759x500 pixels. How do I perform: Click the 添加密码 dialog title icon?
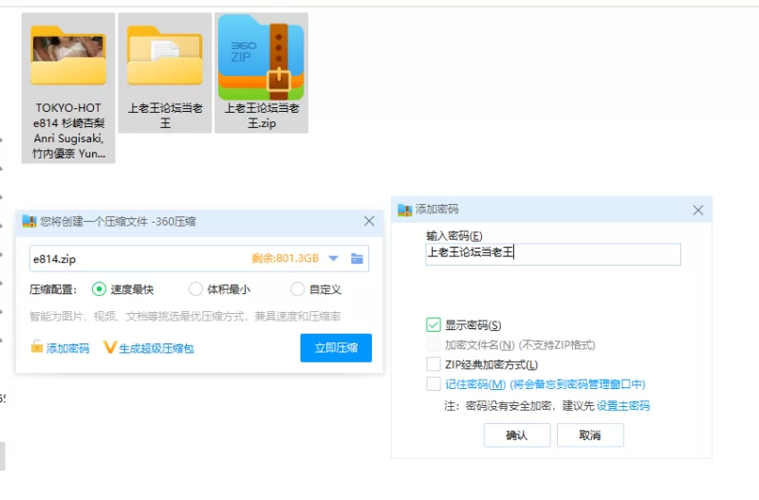click(x=405, y=210)
